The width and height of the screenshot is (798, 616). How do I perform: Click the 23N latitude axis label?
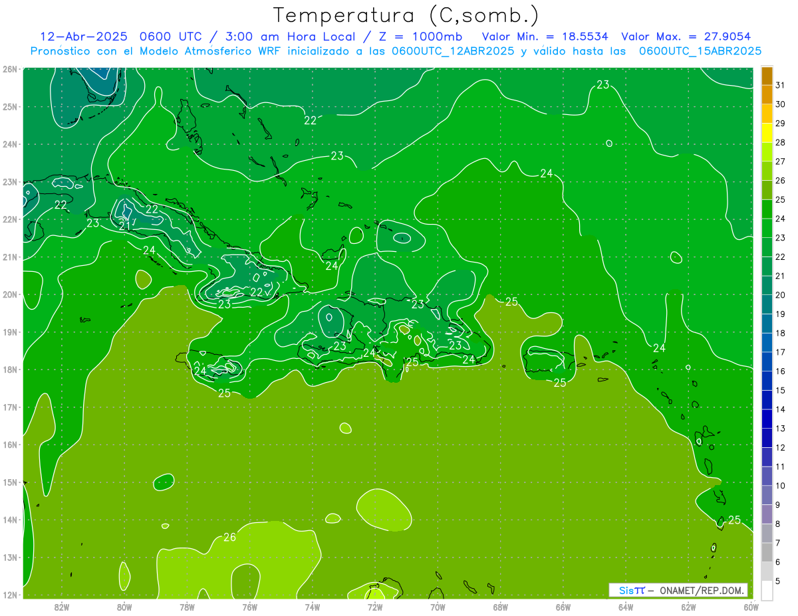9,181
